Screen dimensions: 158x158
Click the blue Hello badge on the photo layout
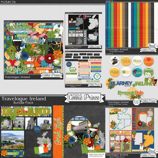[37, 129]
